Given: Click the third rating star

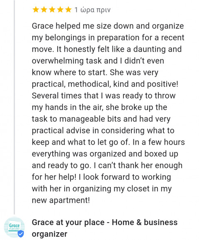Looking at the screenshot, I should click(52, 10).
